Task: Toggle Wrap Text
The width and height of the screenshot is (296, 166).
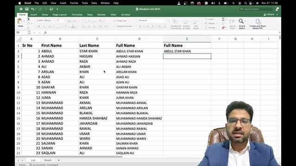Action: [121, 21]
